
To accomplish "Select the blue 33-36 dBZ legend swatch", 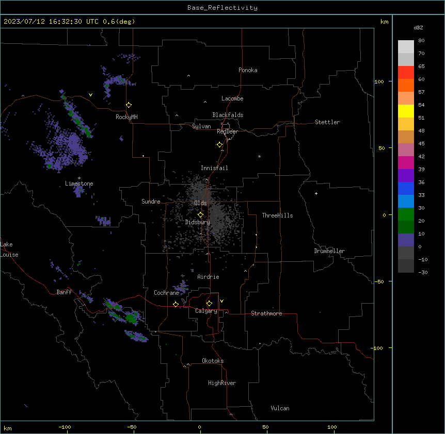I will click(x=406, y=188).
